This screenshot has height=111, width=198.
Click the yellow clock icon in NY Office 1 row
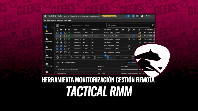click(129, 46)
